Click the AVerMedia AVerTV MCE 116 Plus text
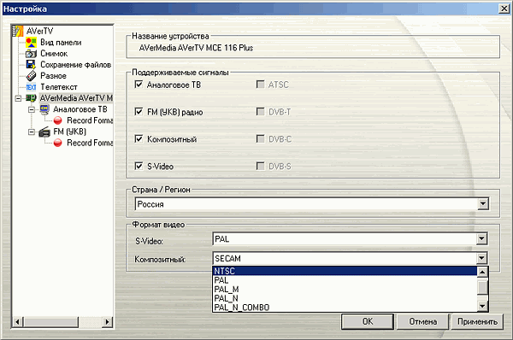 click(196, 48)
